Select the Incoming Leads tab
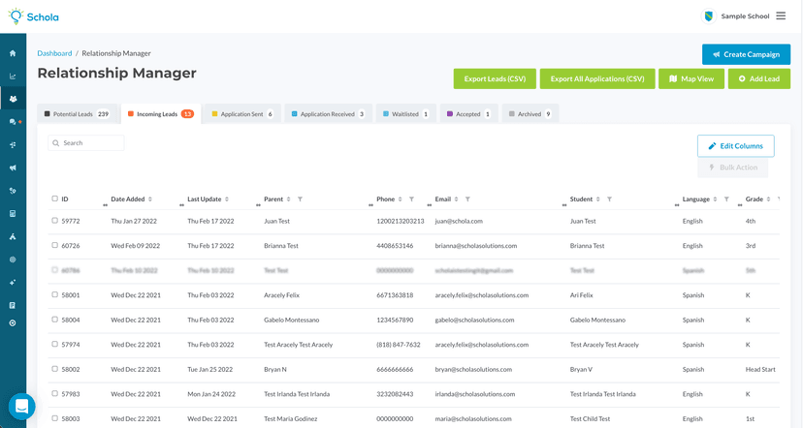 tap(161, 114)
